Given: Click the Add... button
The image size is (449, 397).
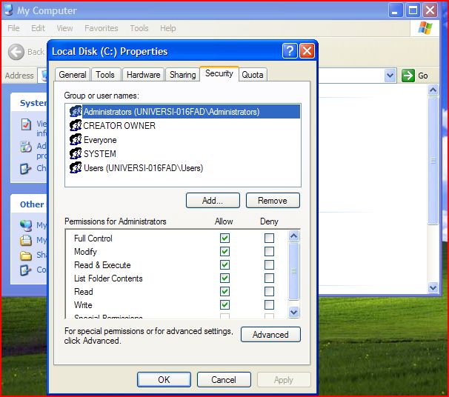Looking at the screenshot, I should click(213, 201).
